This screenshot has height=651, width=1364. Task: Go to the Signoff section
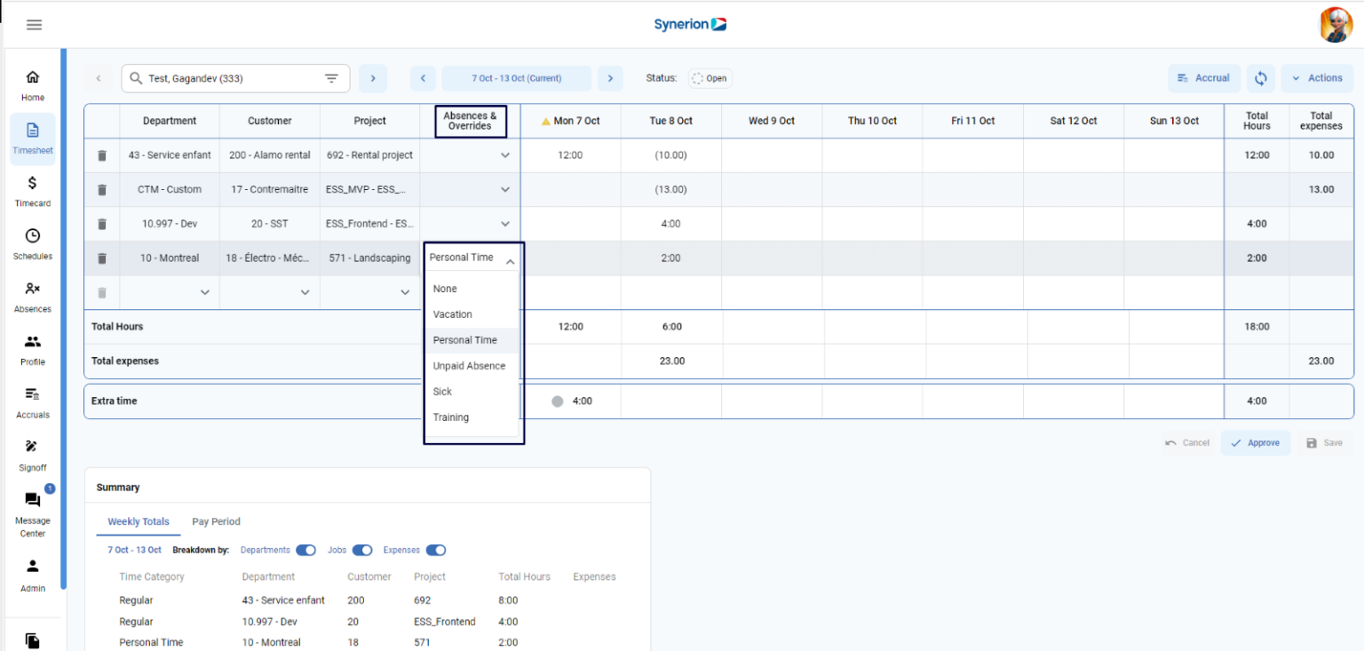tap(32, 456)
